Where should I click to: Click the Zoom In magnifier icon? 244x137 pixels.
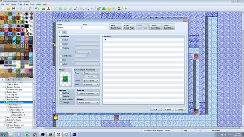82,9
